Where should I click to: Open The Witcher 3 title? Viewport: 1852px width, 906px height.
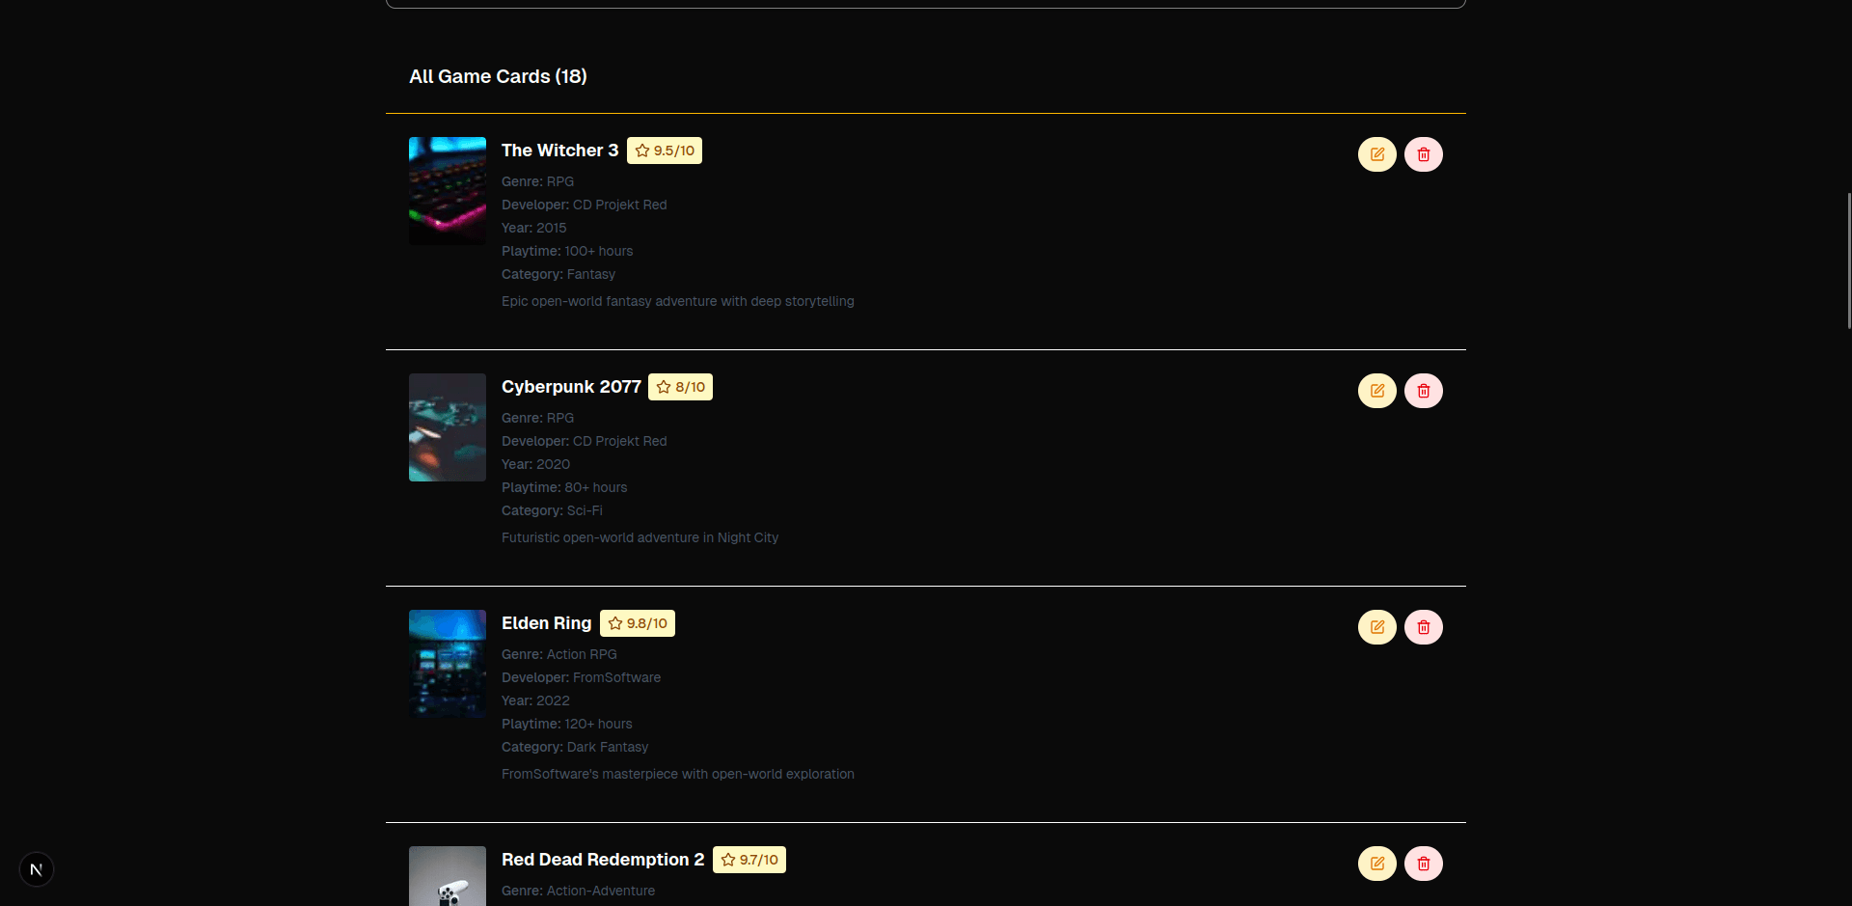point(559,151)
